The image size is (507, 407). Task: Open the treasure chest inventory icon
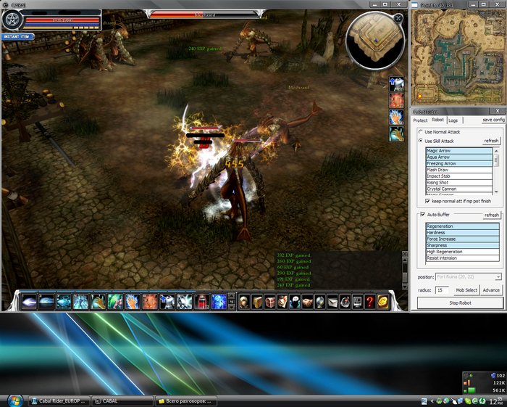click(269, 302)
